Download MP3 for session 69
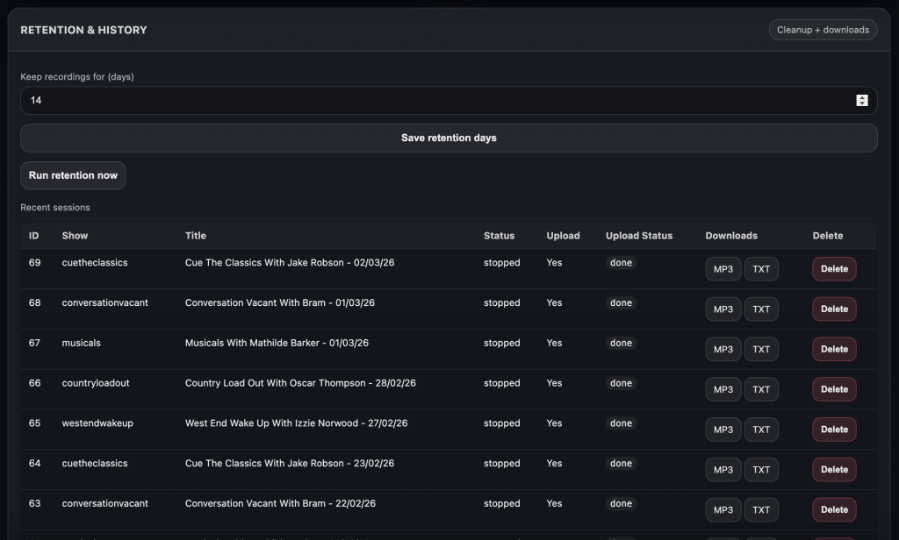The width and height of the screenshot is (899, 540). pos(723,269)
